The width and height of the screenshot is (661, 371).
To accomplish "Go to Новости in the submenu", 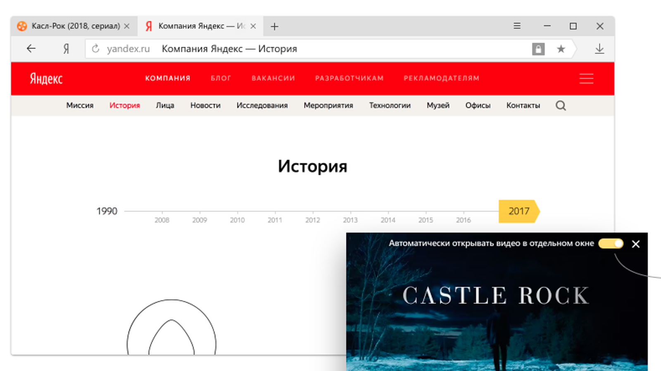I will [x=205, y=106].
